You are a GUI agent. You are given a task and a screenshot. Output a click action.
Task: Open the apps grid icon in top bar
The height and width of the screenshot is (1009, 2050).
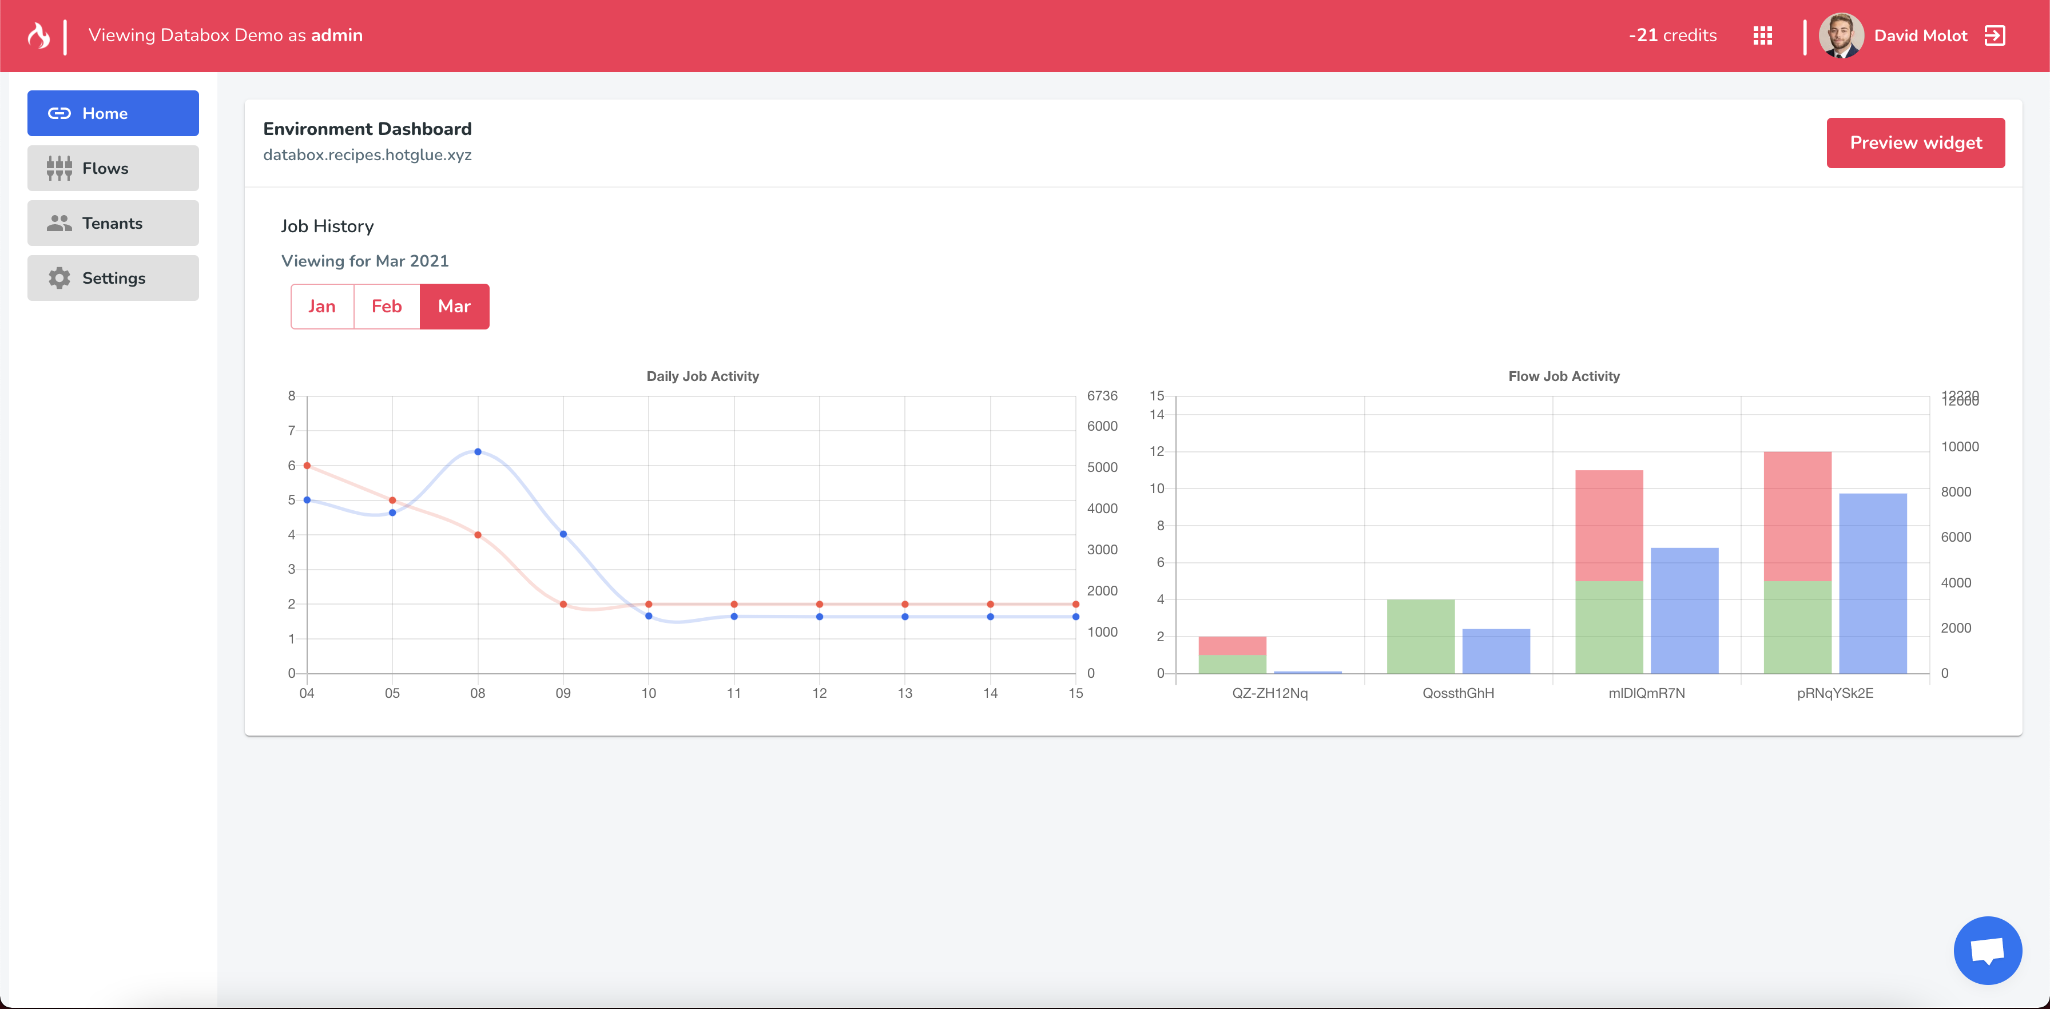(1763, 35)
